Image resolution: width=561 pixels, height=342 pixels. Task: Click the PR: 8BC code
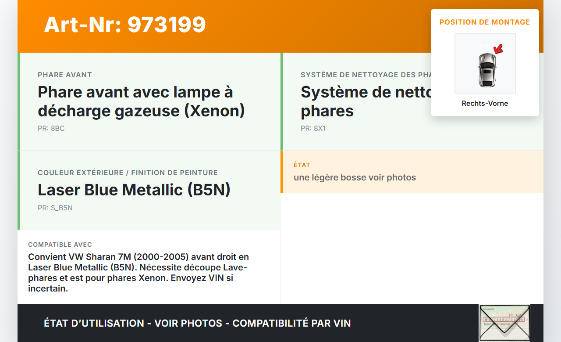pyautogui.click(x=51, y=129)
